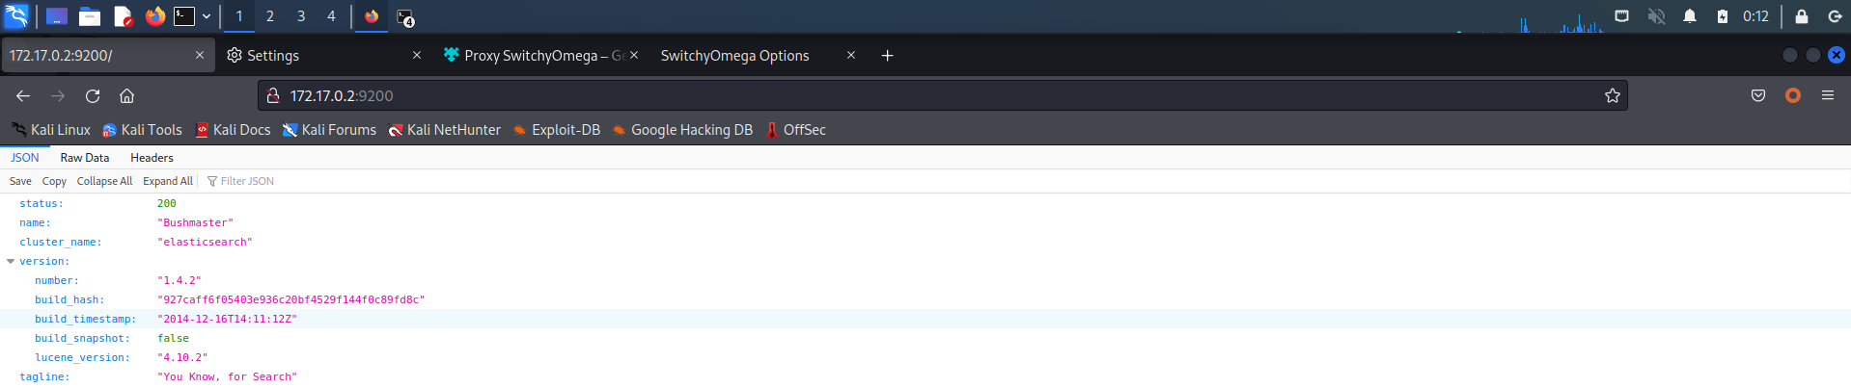Open the SwitchyOmega extension icon
The image size is (1851, 388).
[1793, 95]
